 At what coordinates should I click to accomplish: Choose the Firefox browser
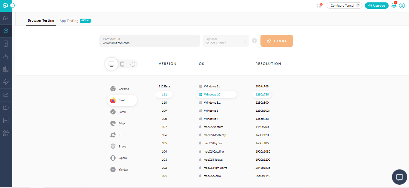pos(122,100)
